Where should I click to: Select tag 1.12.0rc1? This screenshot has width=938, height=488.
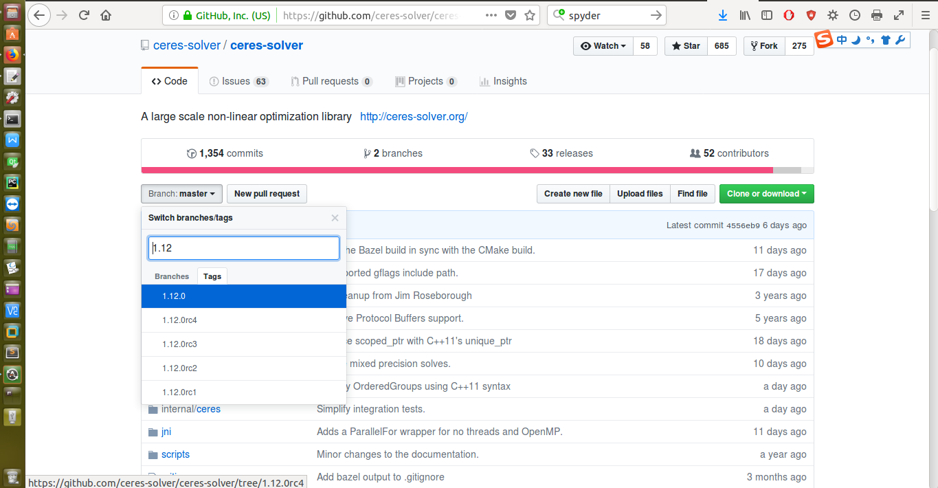coord(244,392)
